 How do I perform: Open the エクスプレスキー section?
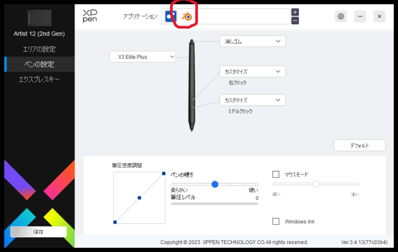pyautogui.click(x=39, y=79)
